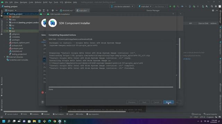
Task: Open main.dart run configuration dropdown
Action: pyautogui.click(x=145, y=7)
